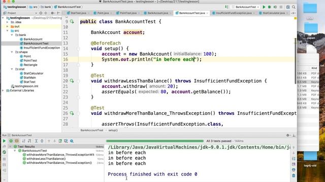
Task: Click run gutter icon for withdrawLessThanBalance
Action: coord(72,81)
